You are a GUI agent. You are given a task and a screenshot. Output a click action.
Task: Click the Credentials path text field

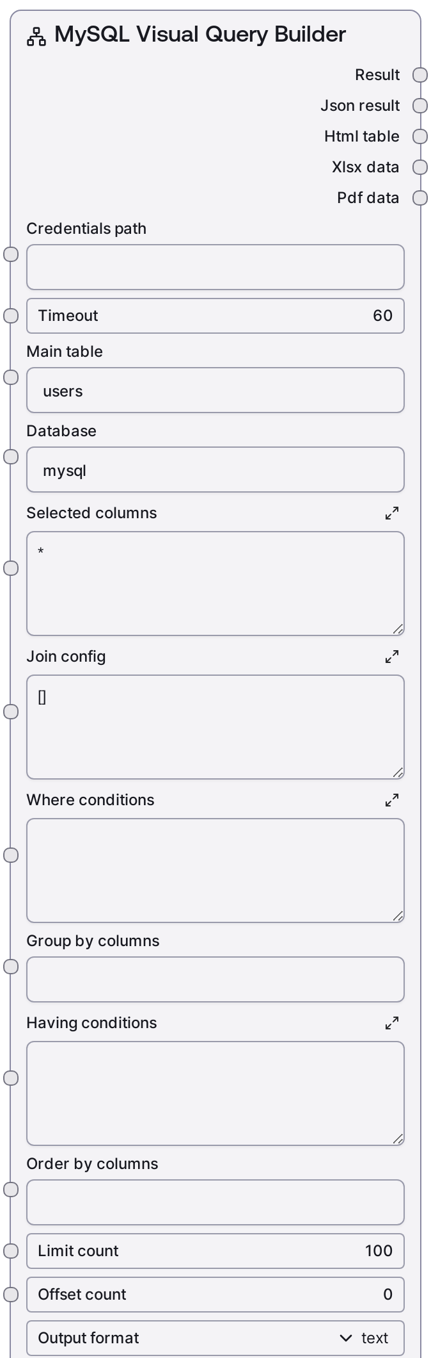215,267
